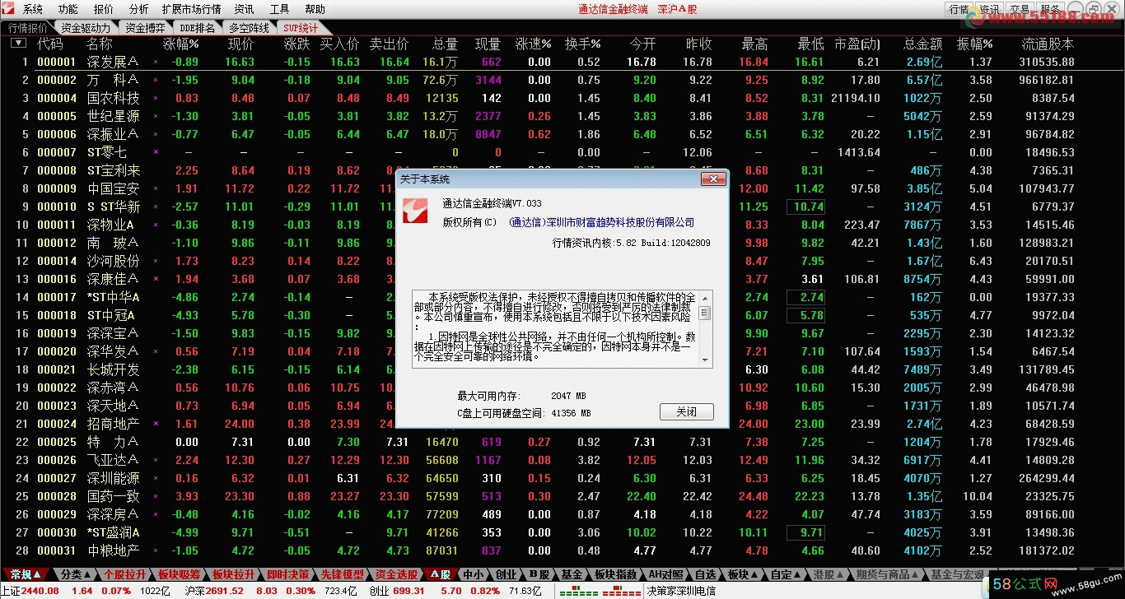Image resolution: width=1125 pixels, height=599 pixels.
Task: Open the column options dropdown arrow before 代码
Action: (x=17, y=44)
